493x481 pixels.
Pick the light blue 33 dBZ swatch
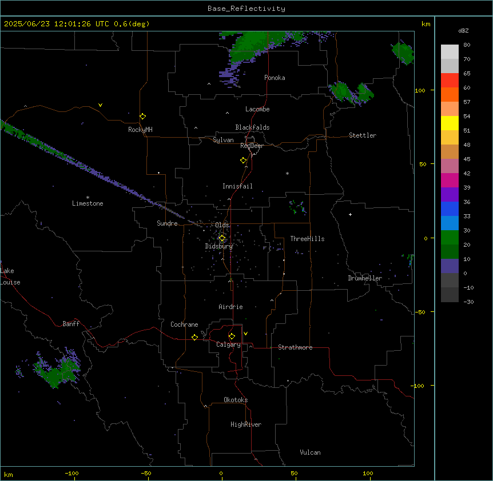(450, 223)
